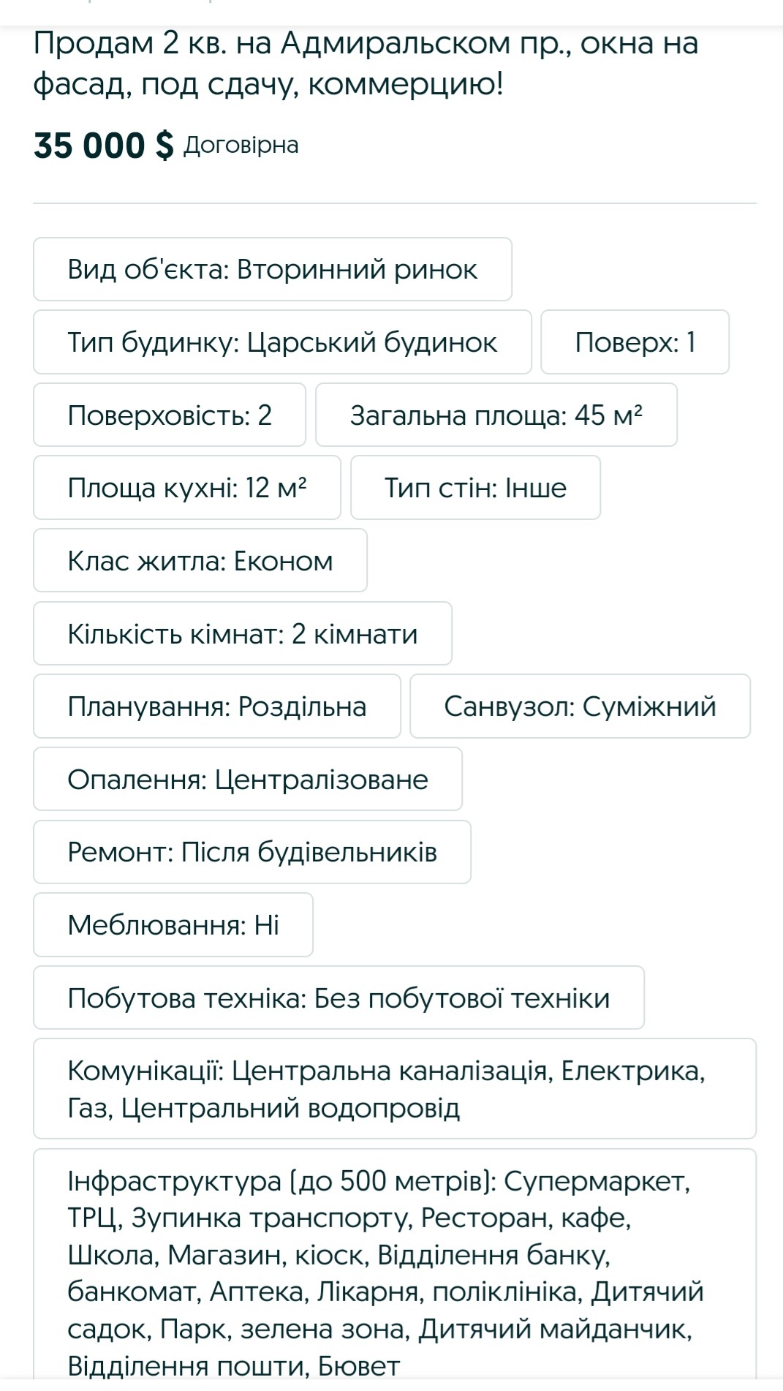Image resolution: width=783 pixels, height=1391 pixels.
Task: Select the Тип стін: Інше tag
Action: tap(476, 488)
